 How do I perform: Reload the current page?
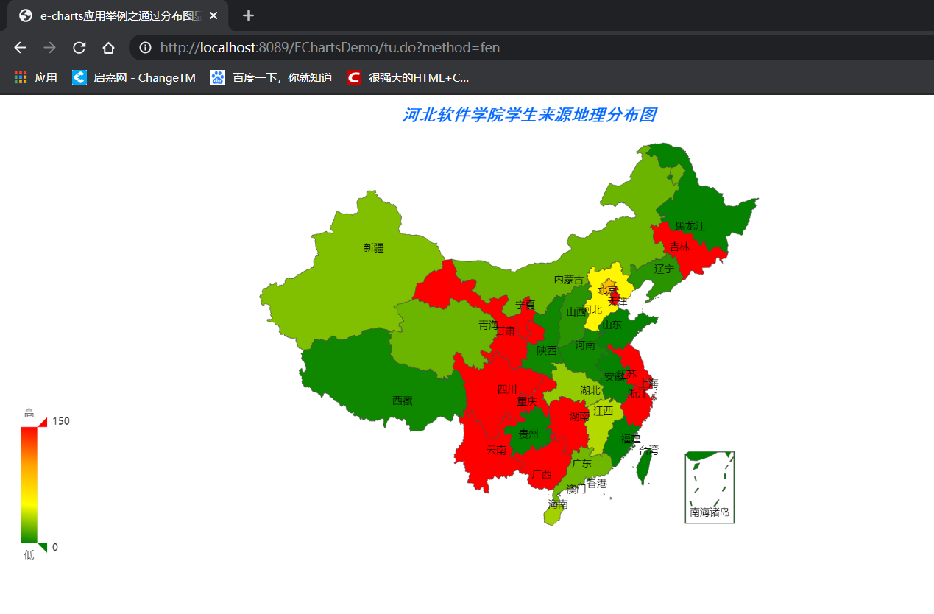tap(79, 47)
